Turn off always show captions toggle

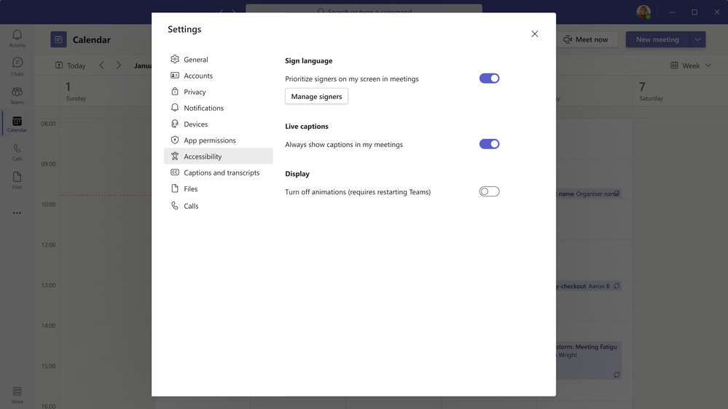coord(490,144)
